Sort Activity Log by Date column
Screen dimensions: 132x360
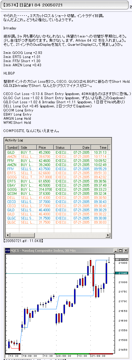point(81,147)
